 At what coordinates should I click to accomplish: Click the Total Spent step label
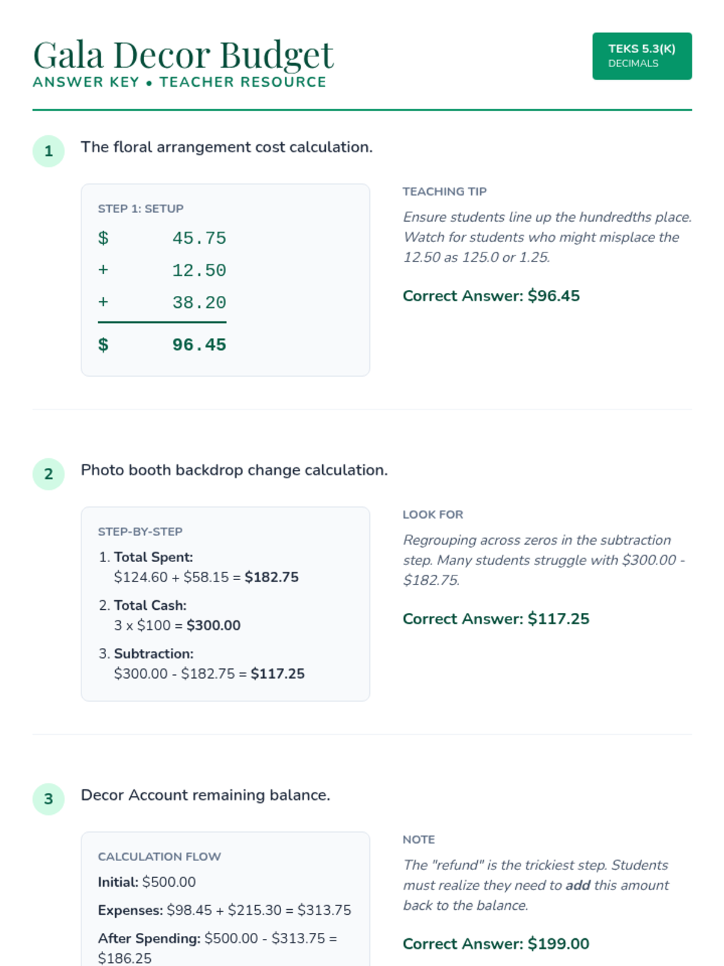153,557
